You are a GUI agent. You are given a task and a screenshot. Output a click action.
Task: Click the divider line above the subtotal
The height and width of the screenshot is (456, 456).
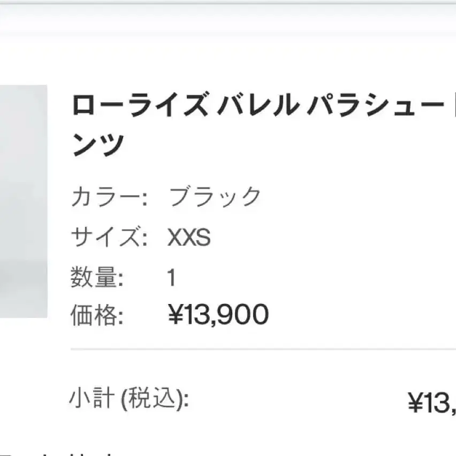pyautogui.click(x=262, y=349)
